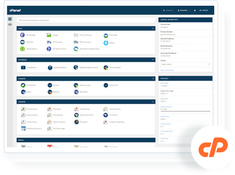Open the Forwarders icon
Viewport: 235px width, 175px height.
(x=49, y=109)
